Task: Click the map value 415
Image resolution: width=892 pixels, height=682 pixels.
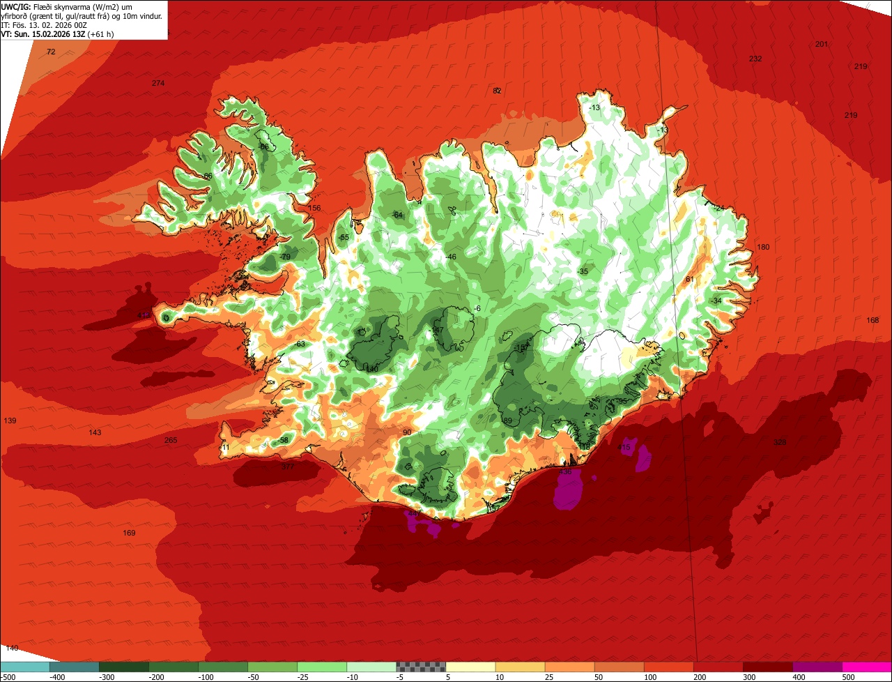Action: tap(624, 447)
